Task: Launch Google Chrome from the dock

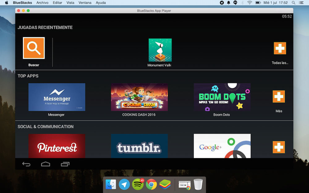Action: pyautogui.click(x=151, y=184)
